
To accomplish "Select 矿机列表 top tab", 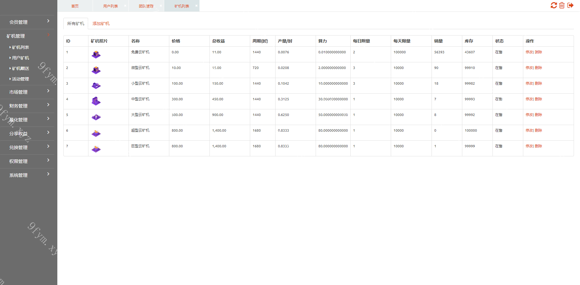I will (182, 6).
